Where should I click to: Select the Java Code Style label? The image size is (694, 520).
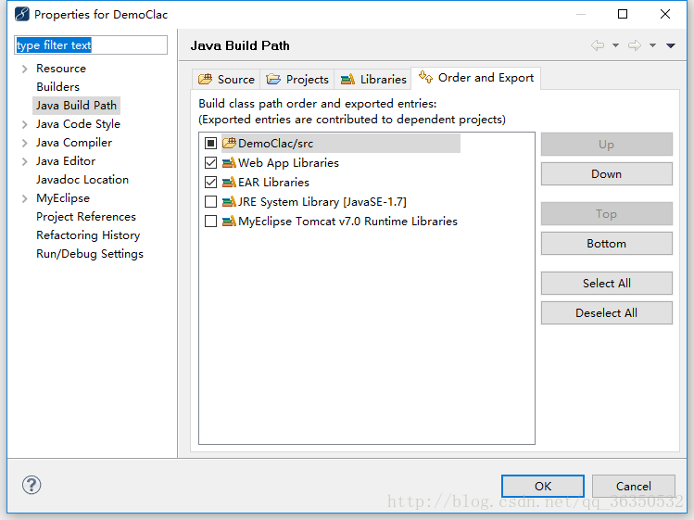[x=78, y=124]
